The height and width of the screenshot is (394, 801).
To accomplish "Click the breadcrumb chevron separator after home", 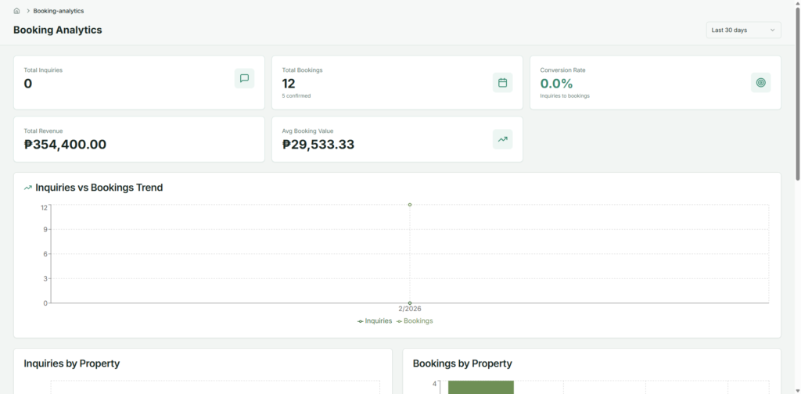I will (28, 11).
